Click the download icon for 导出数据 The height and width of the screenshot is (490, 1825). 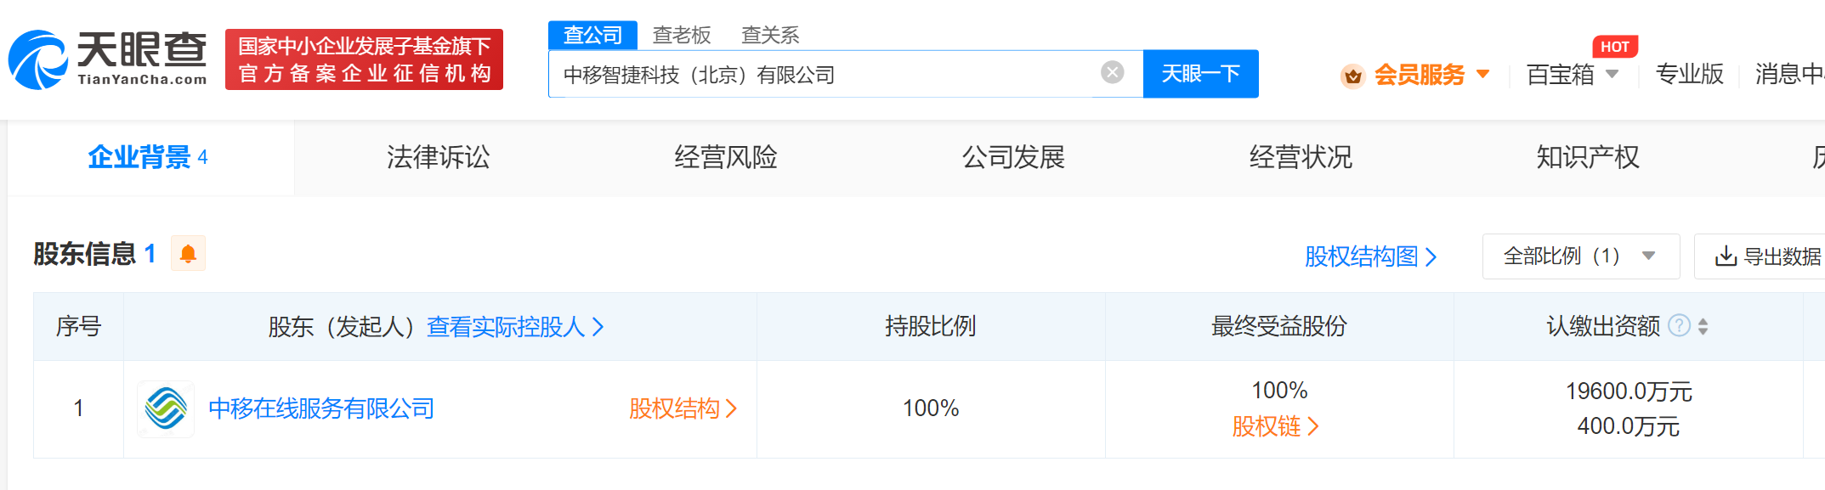(x=1725, y=256)
